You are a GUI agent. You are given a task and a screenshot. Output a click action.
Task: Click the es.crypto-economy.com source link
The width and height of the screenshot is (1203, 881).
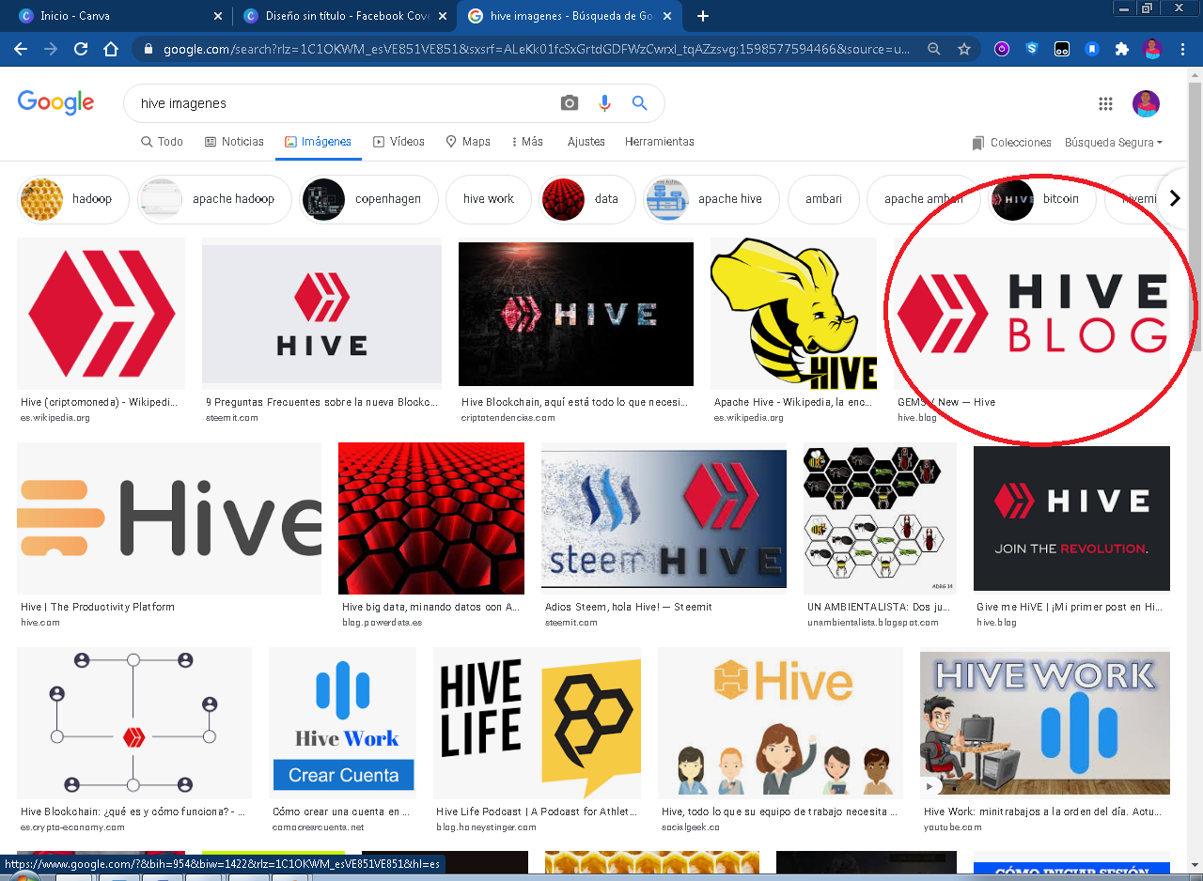[72, 827]
